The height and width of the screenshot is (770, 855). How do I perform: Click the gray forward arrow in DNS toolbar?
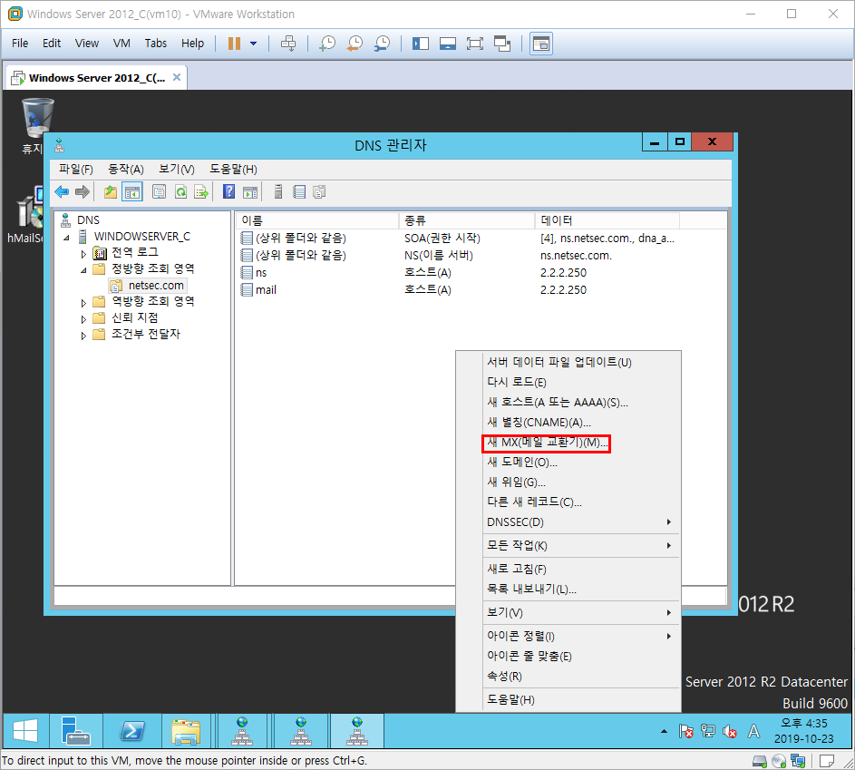pos(83,192)
